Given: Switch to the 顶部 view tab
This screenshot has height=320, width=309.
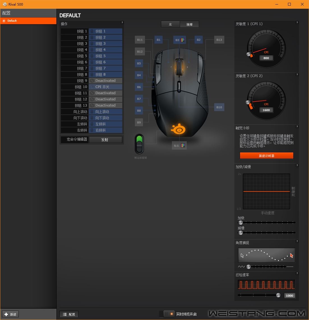Looking at the screenshot, I should point(189,24).
